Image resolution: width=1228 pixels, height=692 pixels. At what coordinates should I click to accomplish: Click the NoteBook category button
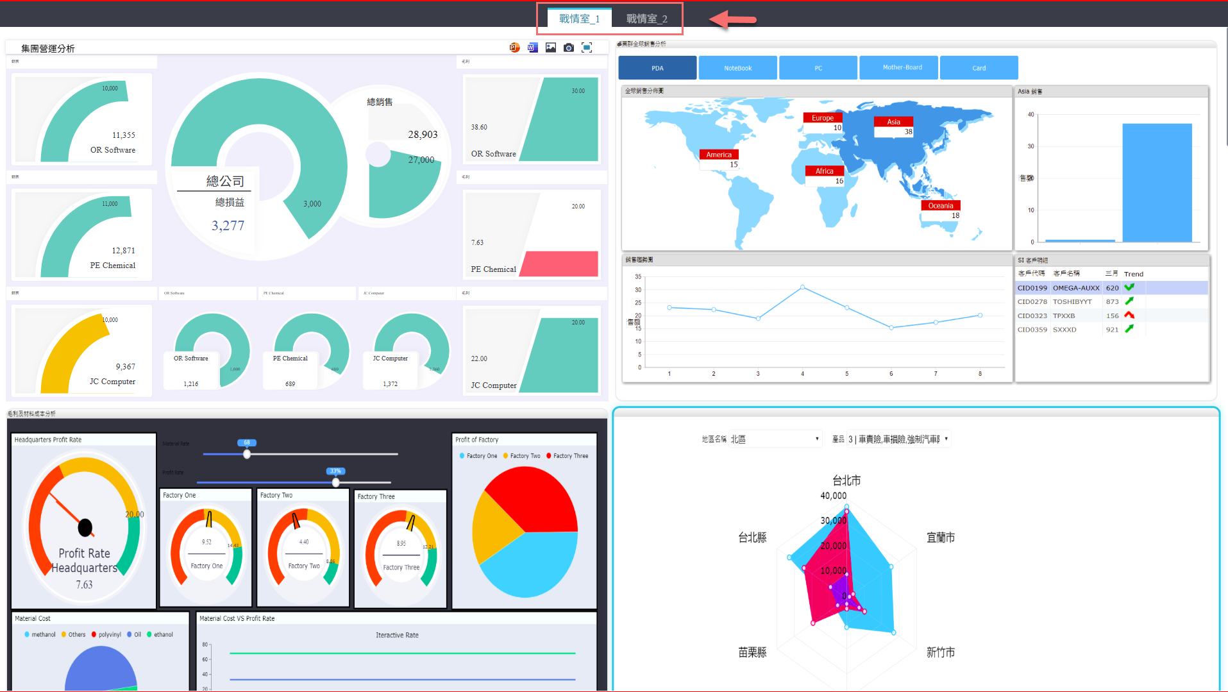click(x=737, y=68)
